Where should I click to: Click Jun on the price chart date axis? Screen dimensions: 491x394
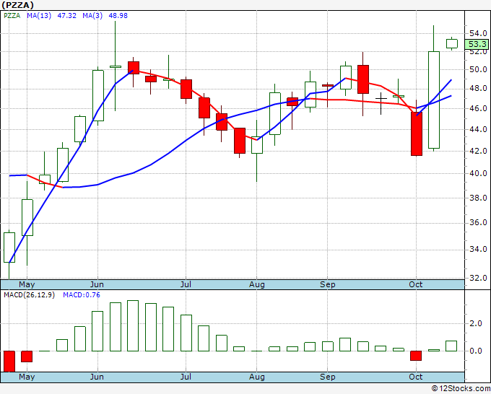[97, 285]
